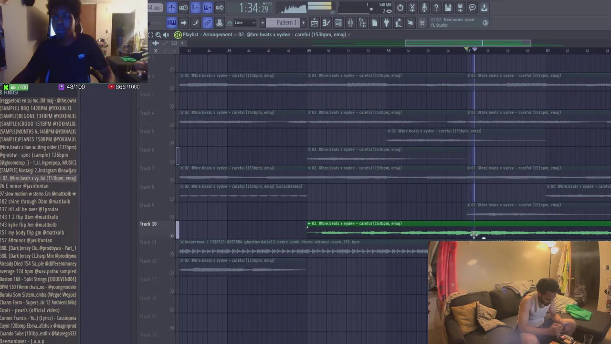Toggle wait for input before recording
Image resolution: width=611 pixels, height=344 pixels.
[x=183, y=8]
